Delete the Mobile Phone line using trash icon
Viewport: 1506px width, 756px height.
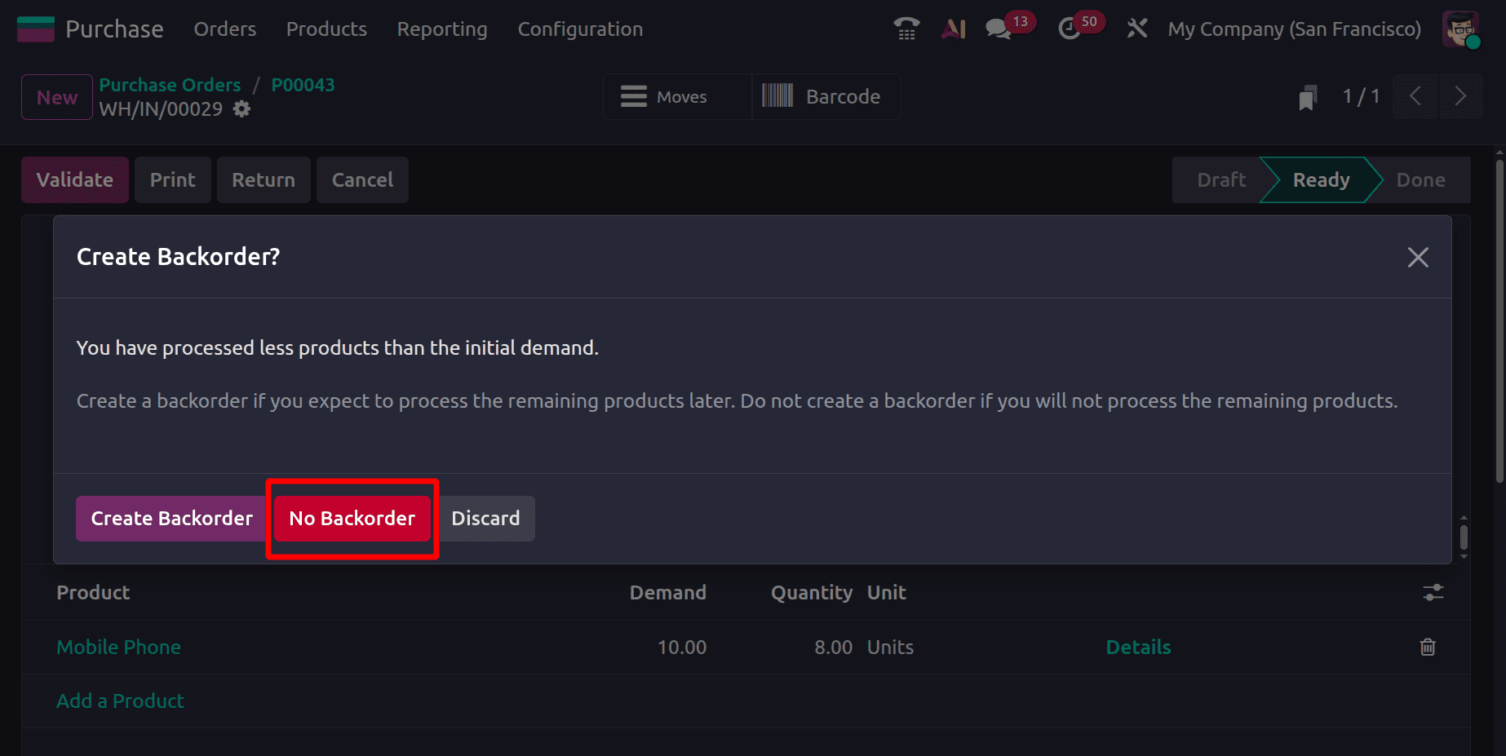click(1427, 647)
